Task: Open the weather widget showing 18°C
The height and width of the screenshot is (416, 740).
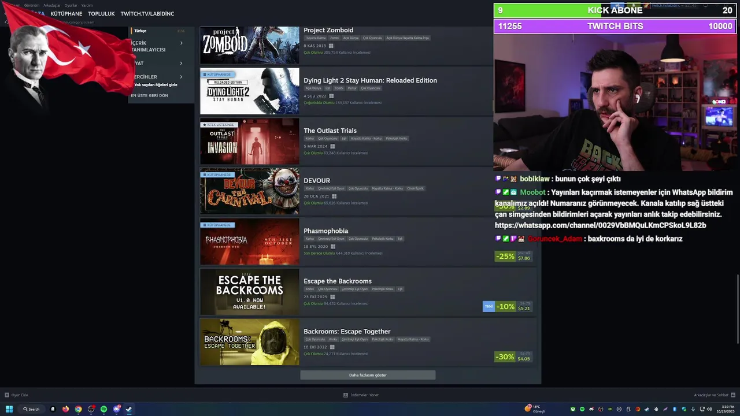Action: tap(535, 409)
